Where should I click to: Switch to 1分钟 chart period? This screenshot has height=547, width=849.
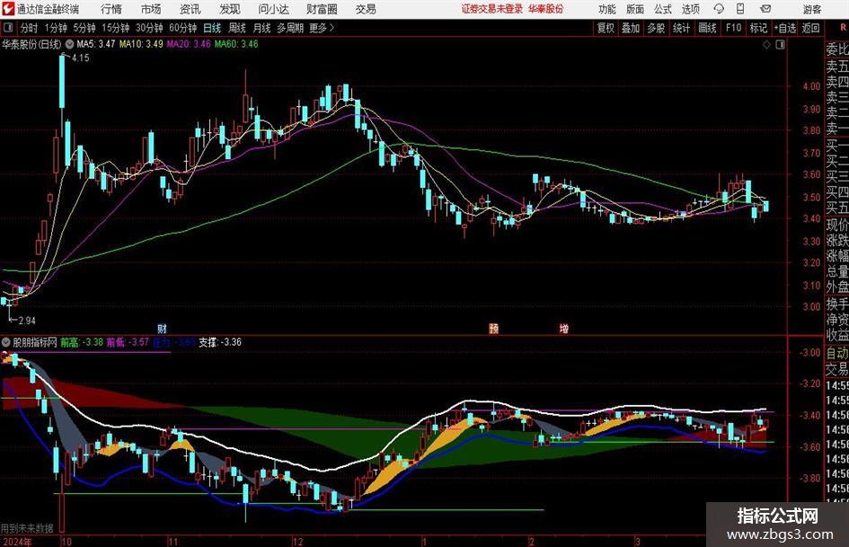55,28
